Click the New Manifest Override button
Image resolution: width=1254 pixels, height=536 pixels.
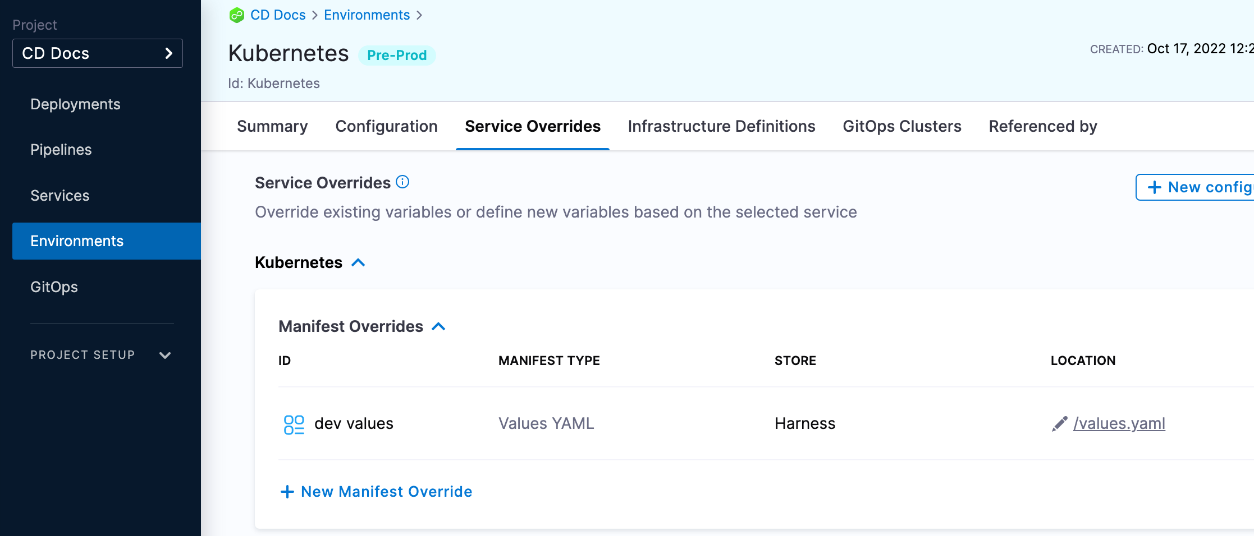tap(386, 492)
